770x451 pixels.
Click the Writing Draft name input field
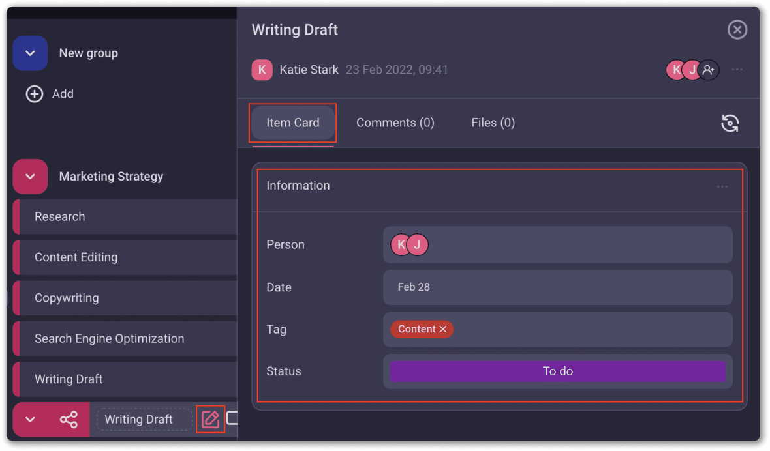coord(143,419)
